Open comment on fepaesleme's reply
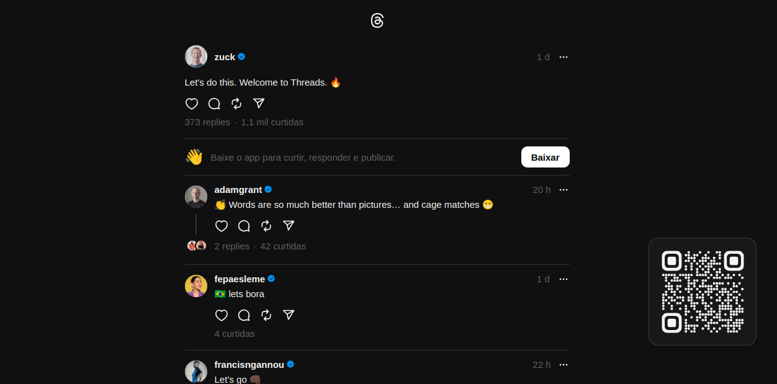 [244, 315]
